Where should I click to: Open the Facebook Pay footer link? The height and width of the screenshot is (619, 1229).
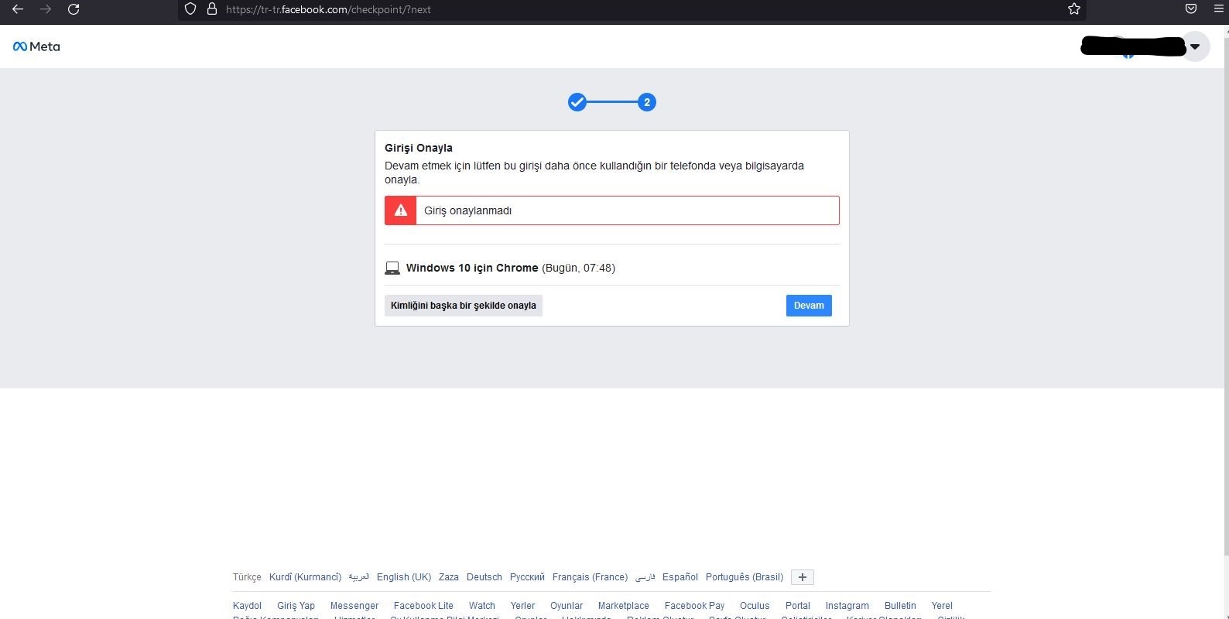[695, 606]
